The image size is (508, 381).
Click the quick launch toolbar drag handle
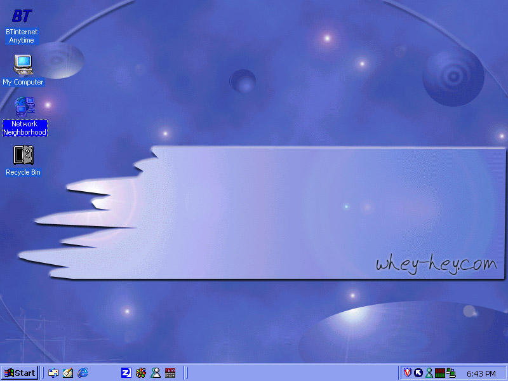pos(43,373)
